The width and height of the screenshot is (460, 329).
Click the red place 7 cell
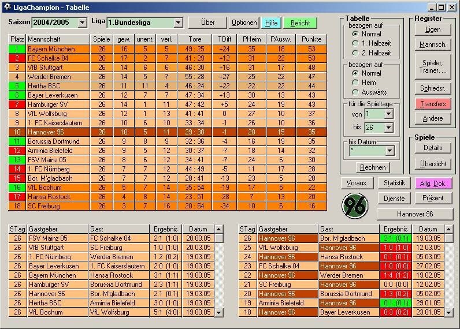pyautogui.click(x=17, y=104)
